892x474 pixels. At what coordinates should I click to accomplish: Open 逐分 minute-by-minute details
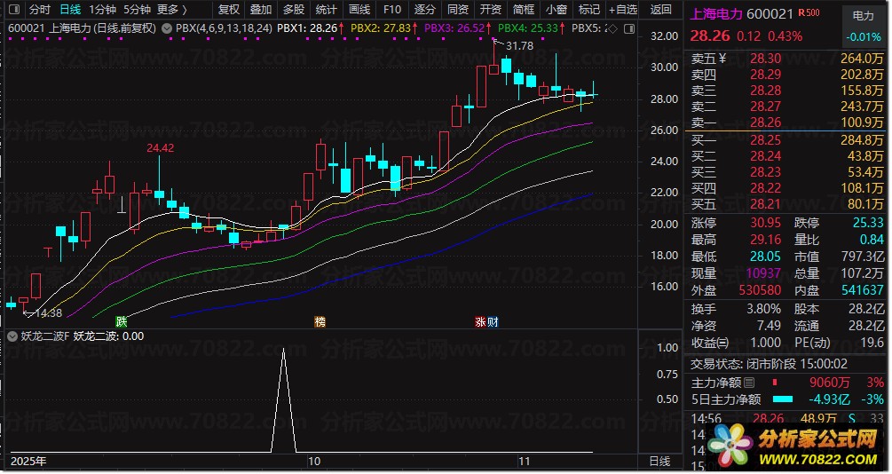tap(425, 10)
